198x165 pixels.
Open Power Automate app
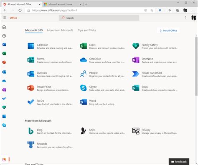[155, 74]
